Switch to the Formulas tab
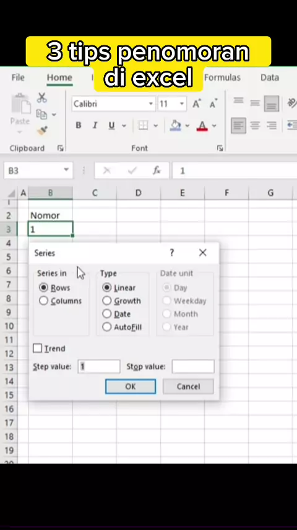 (x=222, y=78)
